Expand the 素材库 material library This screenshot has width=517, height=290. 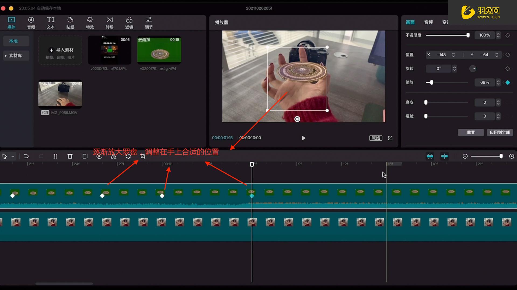point(16,56)
